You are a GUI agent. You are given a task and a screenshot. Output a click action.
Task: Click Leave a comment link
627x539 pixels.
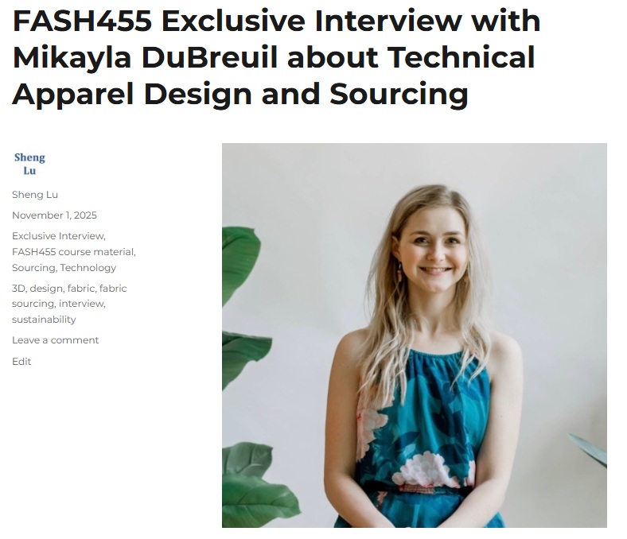(x=55, y=340)
